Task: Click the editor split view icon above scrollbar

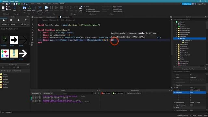Action: click(x=171, y=17)
